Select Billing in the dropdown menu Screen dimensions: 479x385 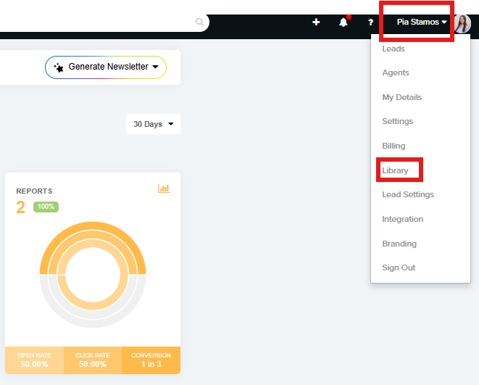tap(393, 146)
